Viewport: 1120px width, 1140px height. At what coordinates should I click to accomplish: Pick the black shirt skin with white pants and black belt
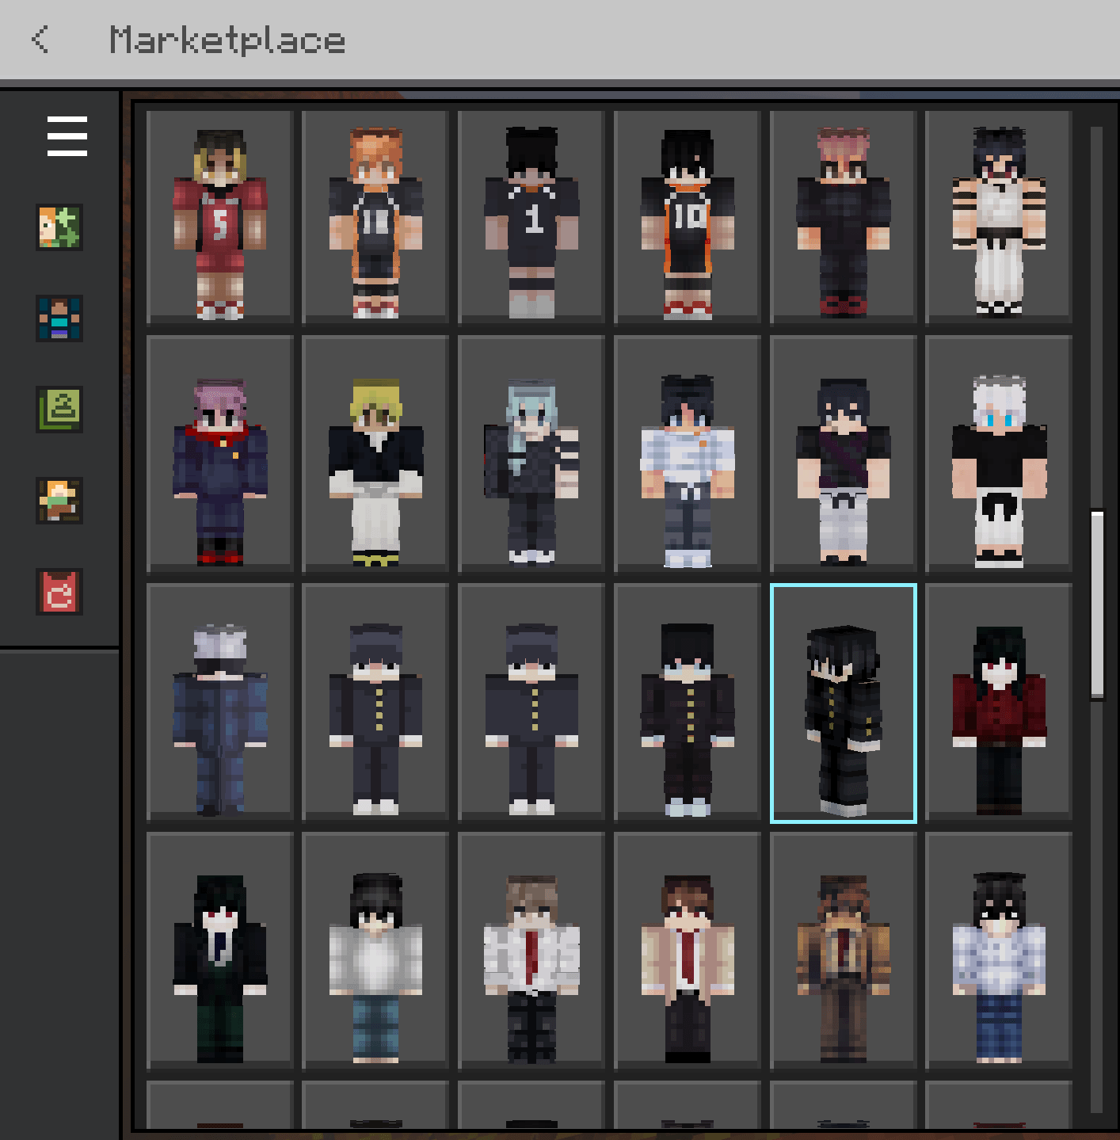pyautogui.click(x=844, y=454)
